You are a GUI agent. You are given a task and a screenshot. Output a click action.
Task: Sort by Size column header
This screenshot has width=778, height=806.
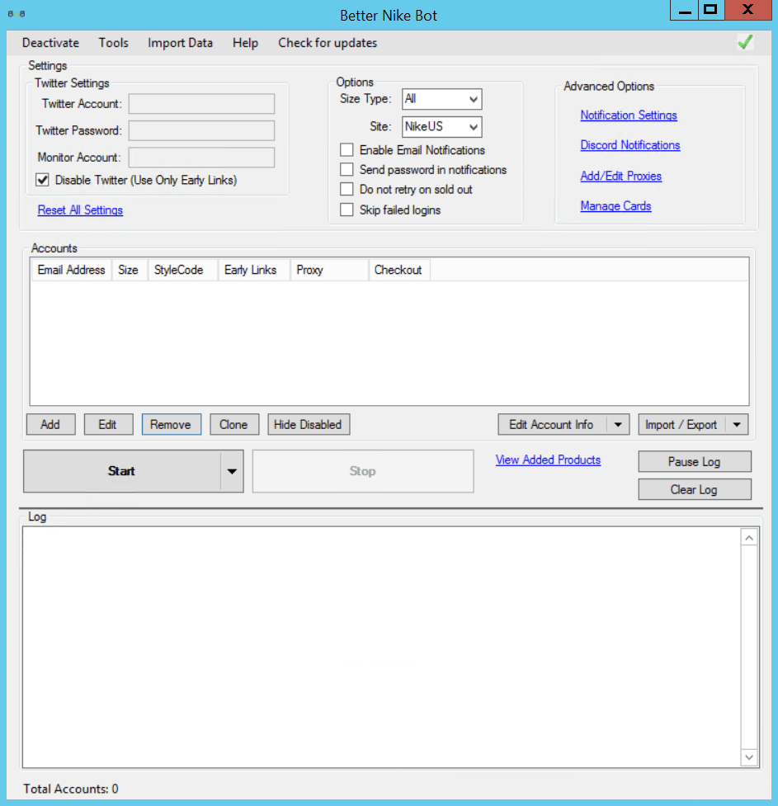click(x=130, y=270)
